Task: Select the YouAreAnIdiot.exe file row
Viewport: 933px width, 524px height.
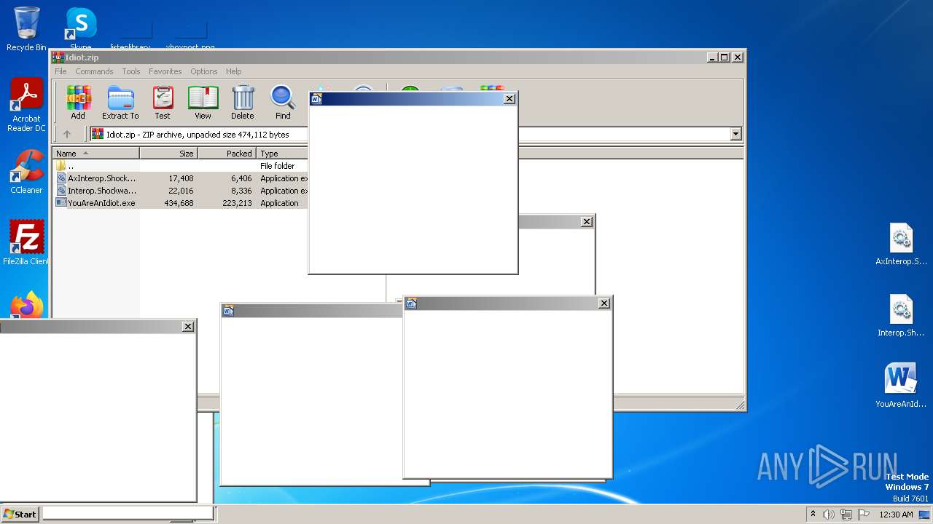Action: 181,203
